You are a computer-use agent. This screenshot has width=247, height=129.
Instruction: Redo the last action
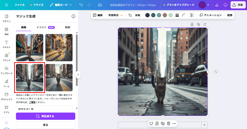tap(89, 5)
